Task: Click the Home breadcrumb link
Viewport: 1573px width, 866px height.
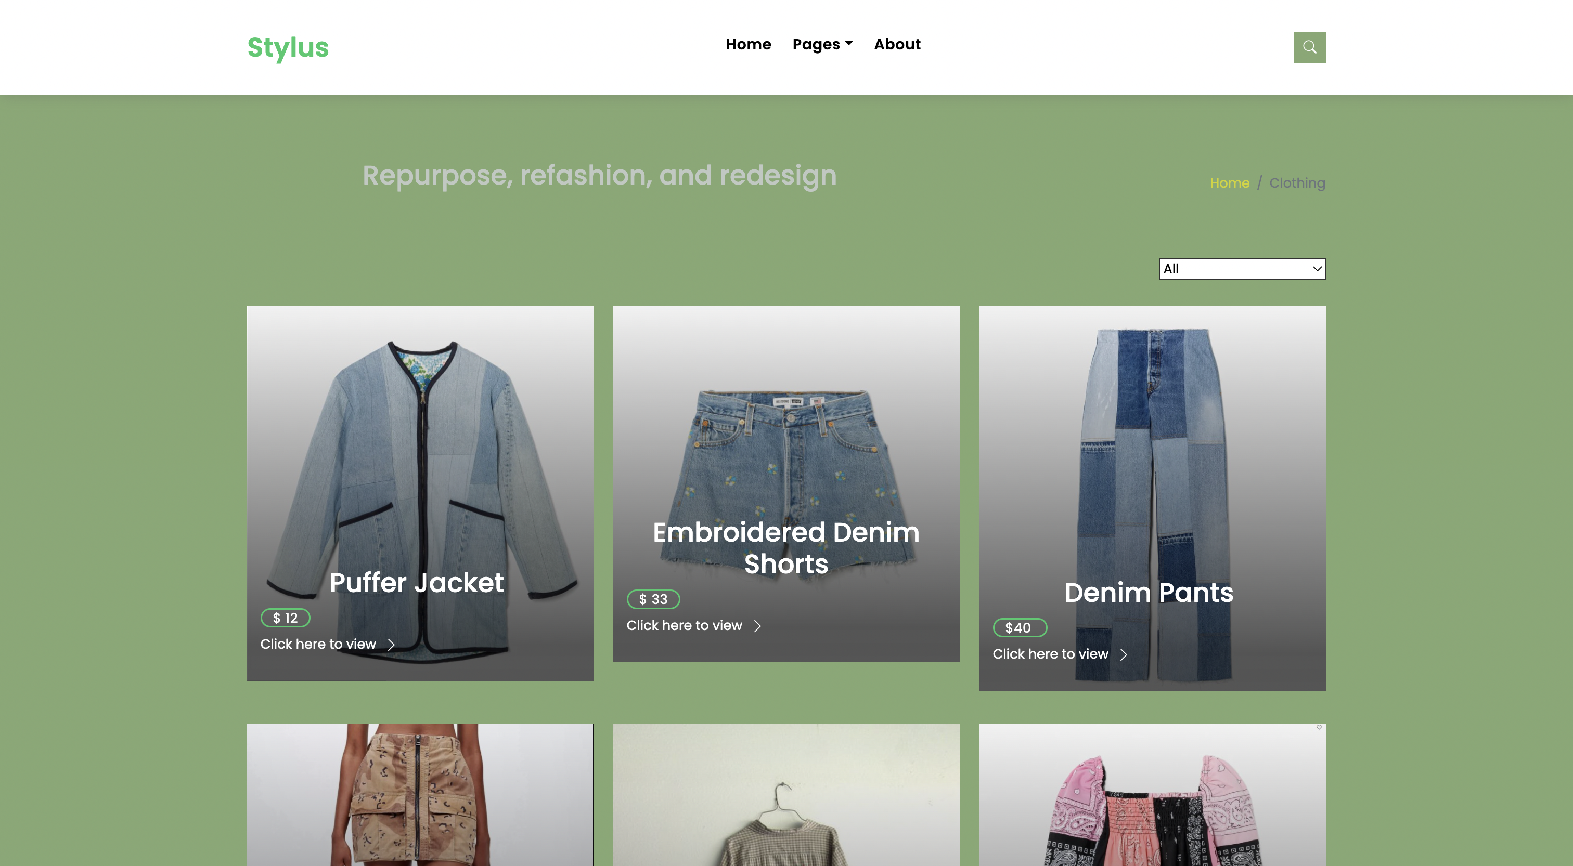Action: [1229, 183]
